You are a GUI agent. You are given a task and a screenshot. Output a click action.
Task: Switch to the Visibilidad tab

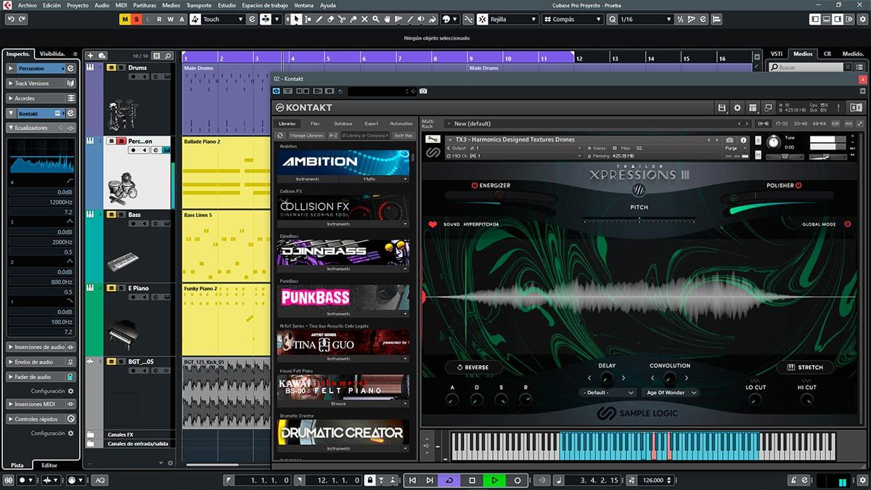(x=53, y=54)
